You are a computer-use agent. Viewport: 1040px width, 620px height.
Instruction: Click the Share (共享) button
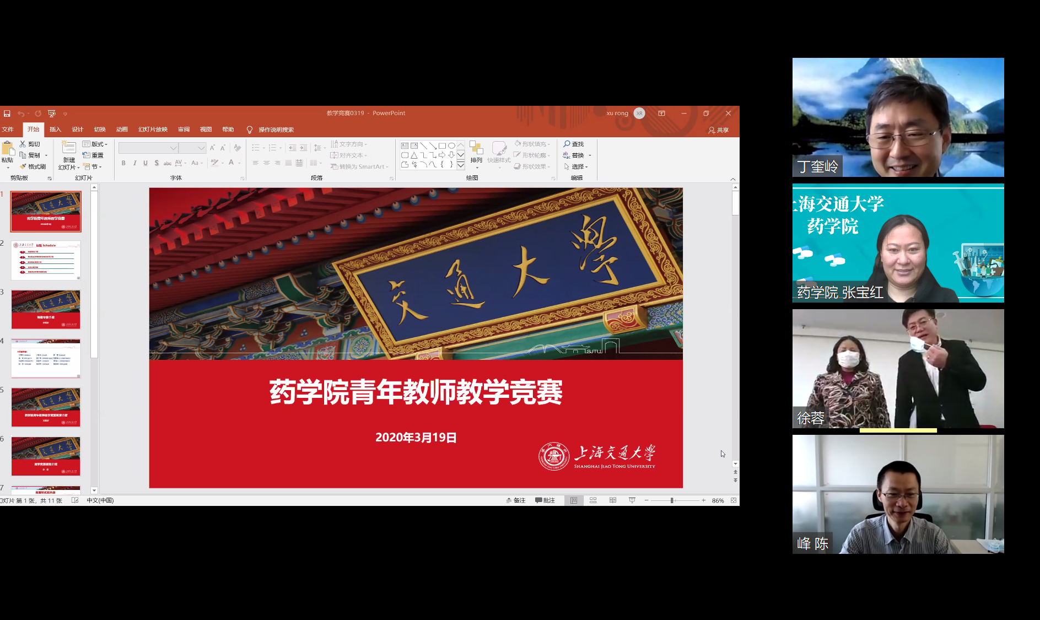(719, 130)
